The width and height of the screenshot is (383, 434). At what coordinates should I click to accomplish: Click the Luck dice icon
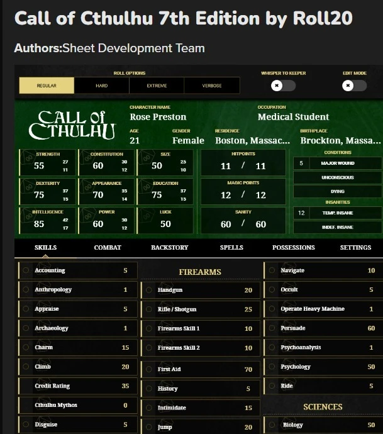click(146, 215)
